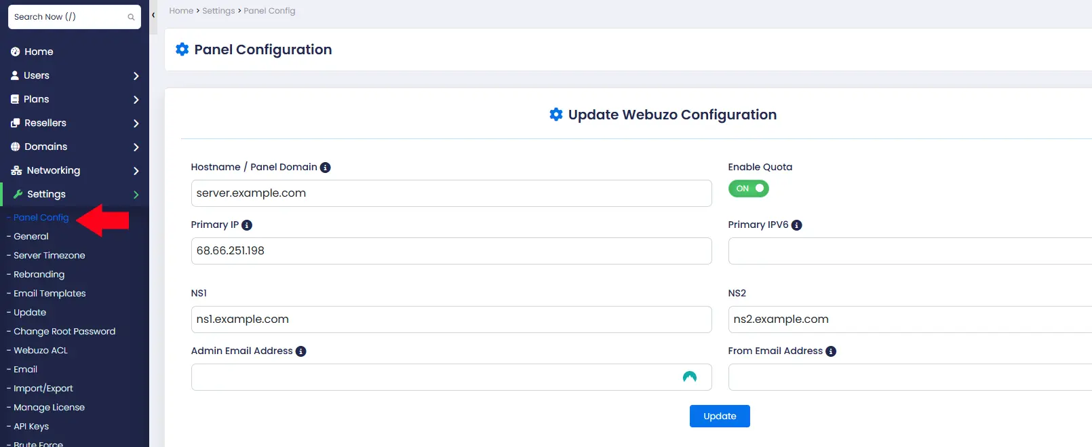Click the NS2 field
Screen dimensions: 1092x447
910,319
